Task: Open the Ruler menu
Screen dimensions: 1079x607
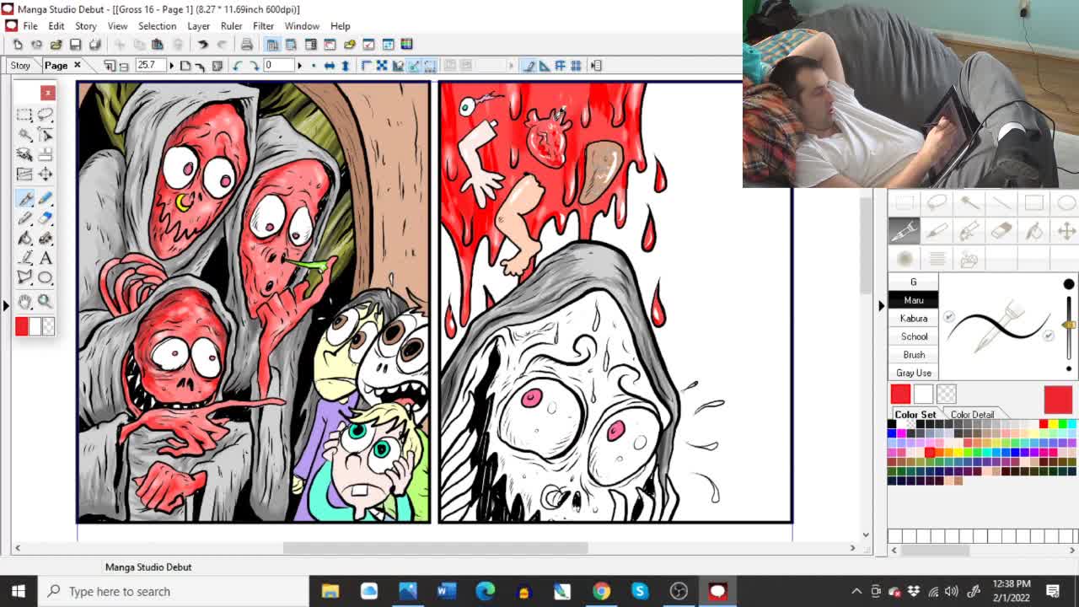Action: [231, 26]
